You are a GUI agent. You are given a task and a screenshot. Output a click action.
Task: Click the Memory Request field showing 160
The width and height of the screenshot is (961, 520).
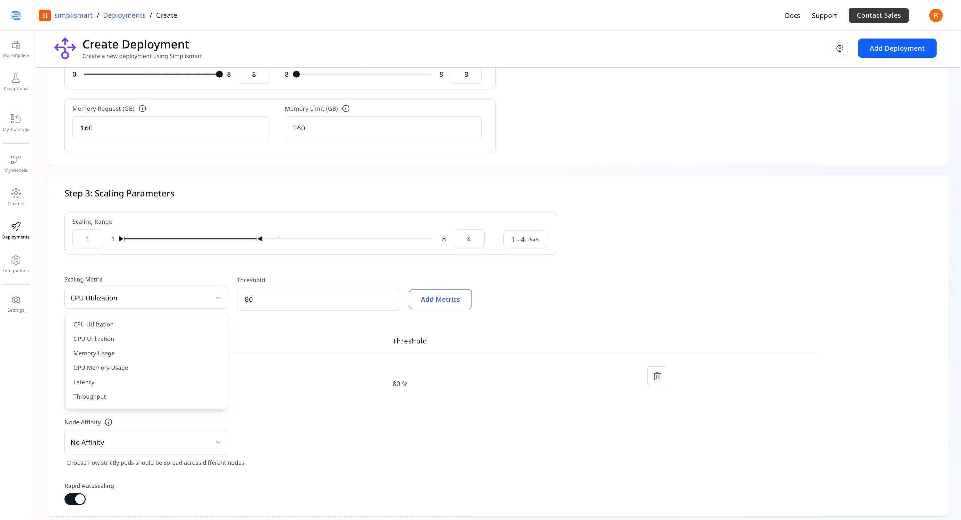171,128
